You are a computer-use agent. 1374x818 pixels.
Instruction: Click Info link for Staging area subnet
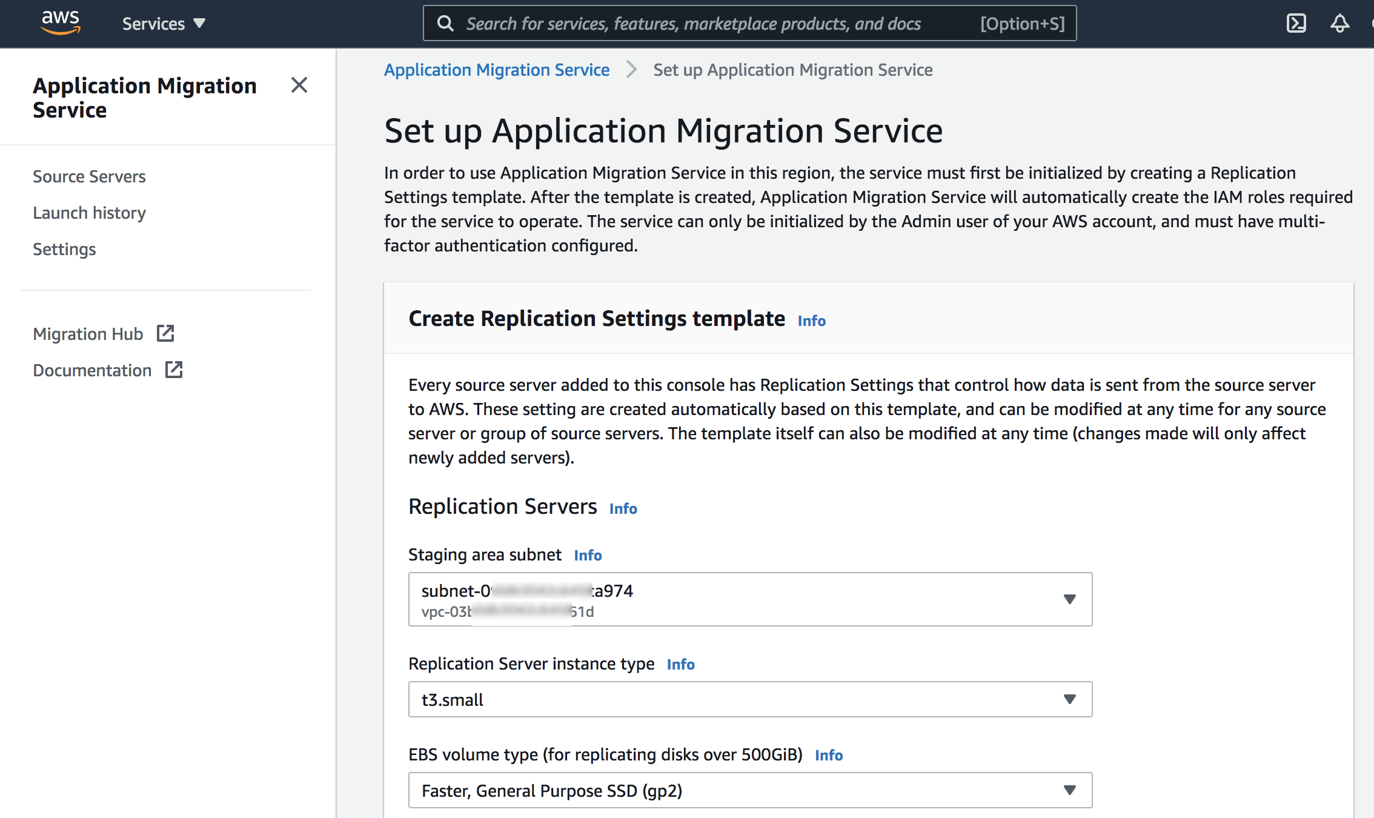tap(588, 555)
